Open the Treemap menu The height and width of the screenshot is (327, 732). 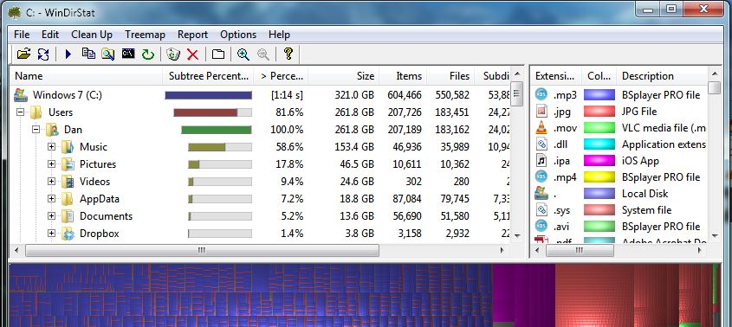tap(145, 35)
